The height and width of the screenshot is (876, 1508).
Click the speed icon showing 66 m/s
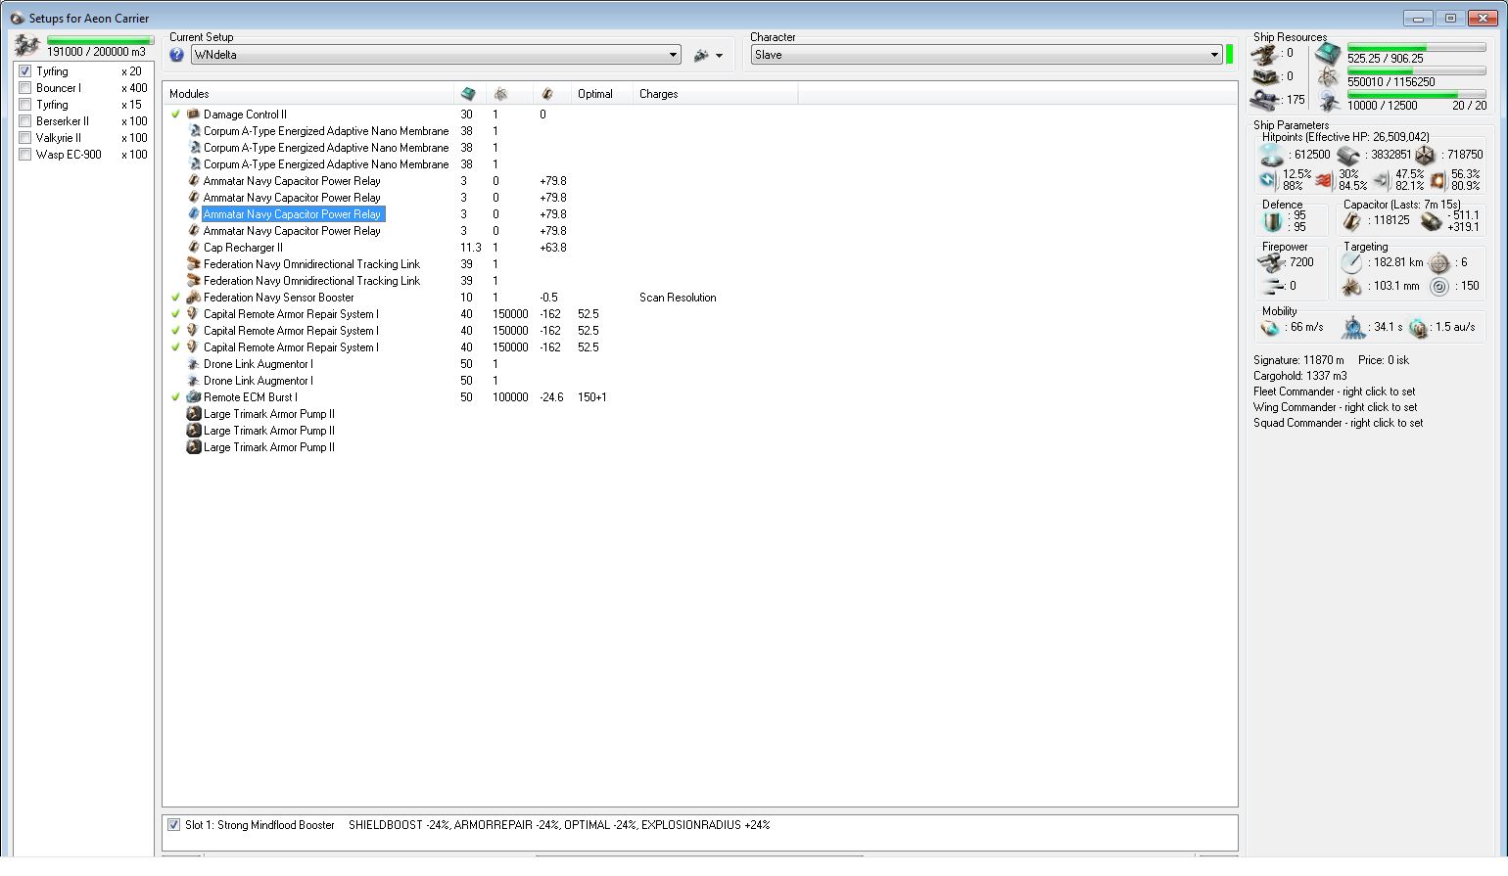[1270, 327]
